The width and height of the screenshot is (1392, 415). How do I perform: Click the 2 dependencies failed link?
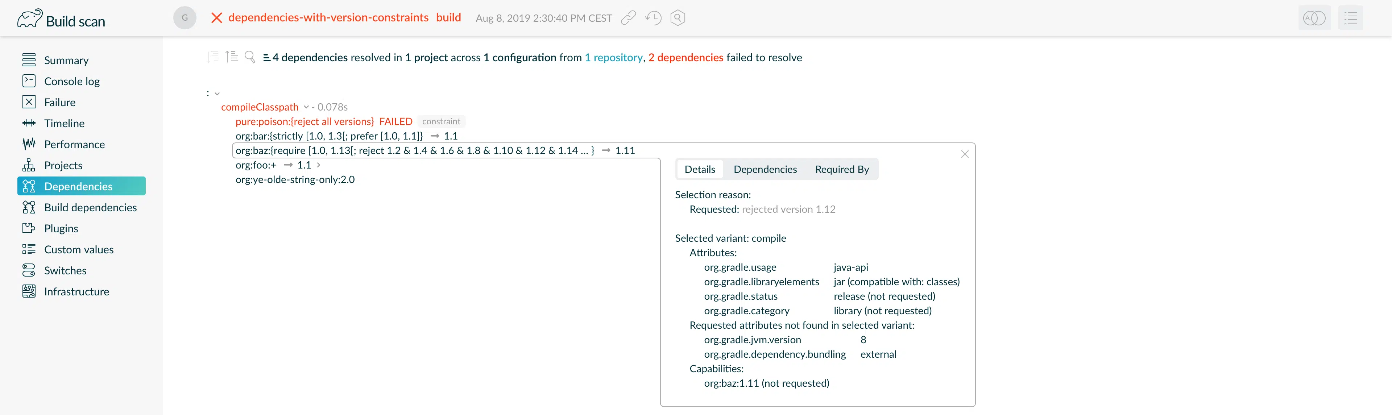pos(686,57)
